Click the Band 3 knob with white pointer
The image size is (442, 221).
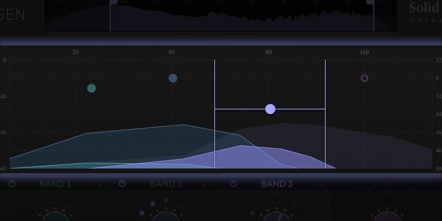[x=276, y=217]
